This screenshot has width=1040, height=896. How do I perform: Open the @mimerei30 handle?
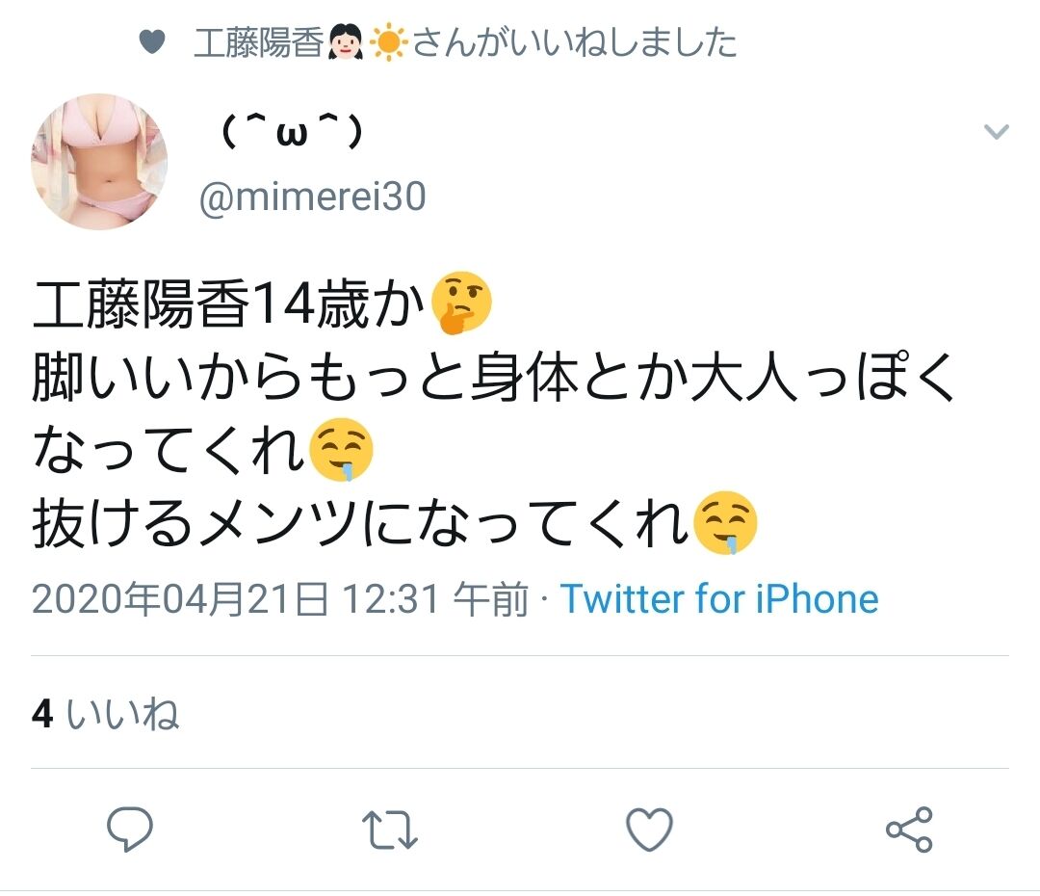click(312, 197)
